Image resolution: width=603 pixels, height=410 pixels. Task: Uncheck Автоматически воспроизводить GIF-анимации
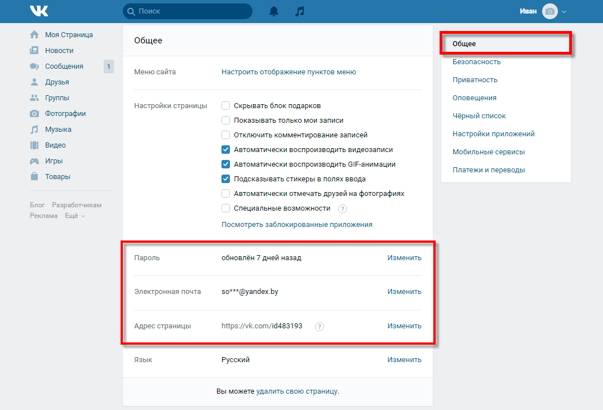pyautogui.click(x=226, y=164)
